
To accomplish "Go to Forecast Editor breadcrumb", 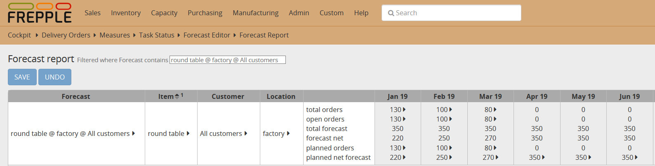I will tap(207, 35).
